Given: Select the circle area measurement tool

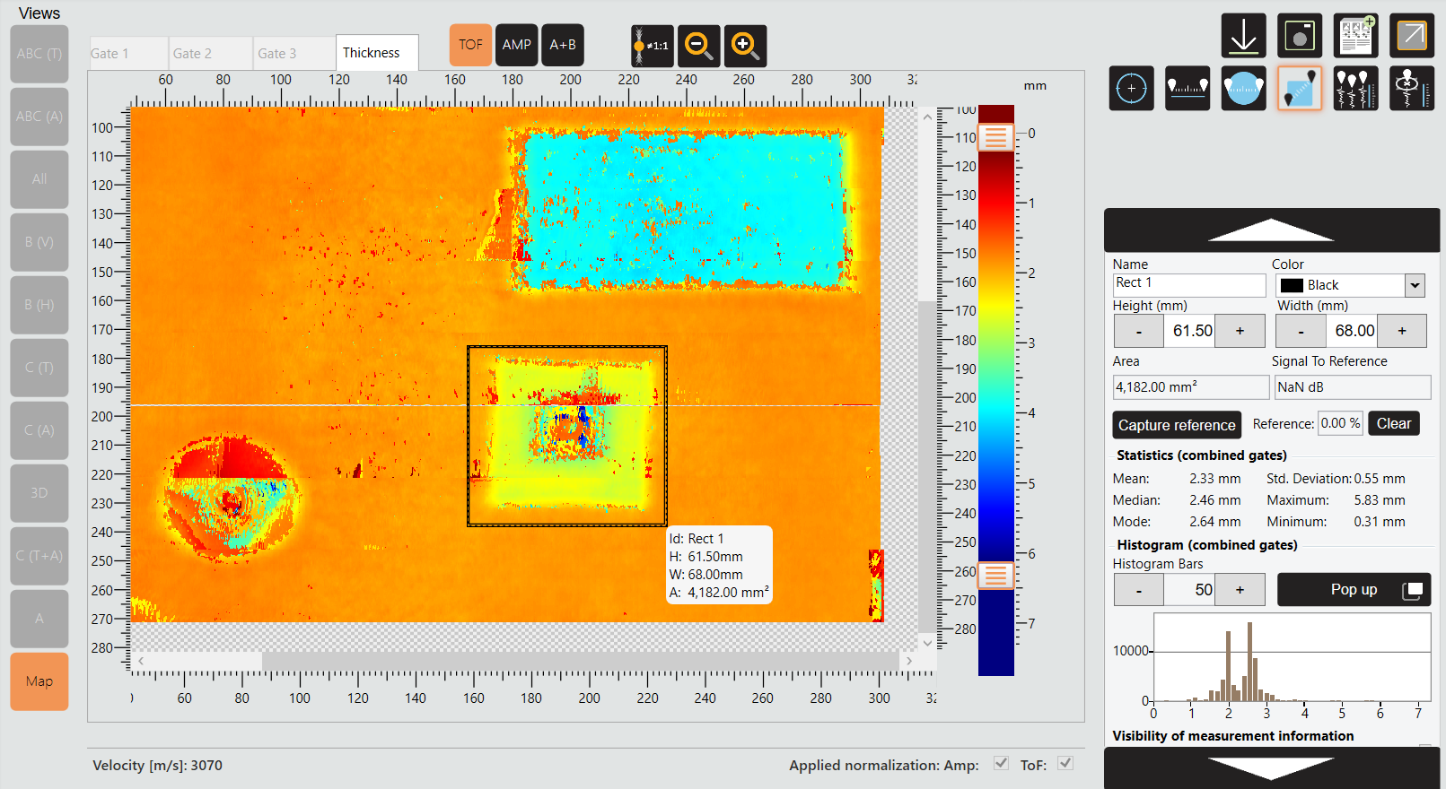Looking at the screenshot, I should point(1243,89).
